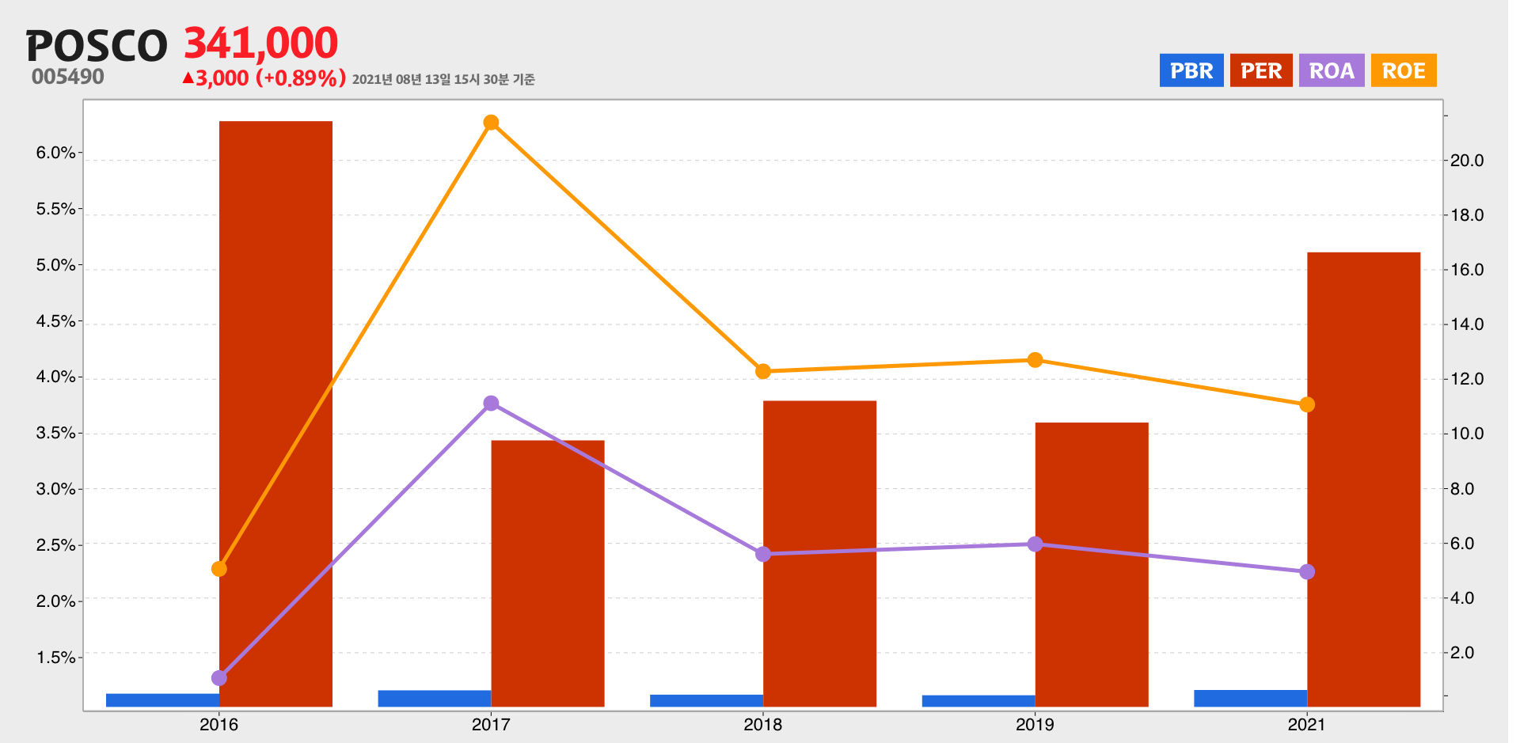Click the 6.0% left axis label
The image size is (1520, 743).
click(55, 154)
